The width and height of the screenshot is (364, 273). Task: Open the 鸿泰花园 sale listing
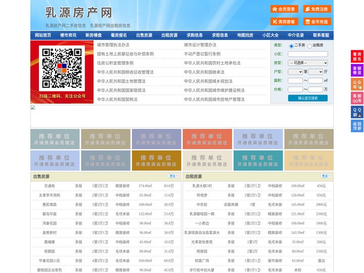[x=50, y=223]
